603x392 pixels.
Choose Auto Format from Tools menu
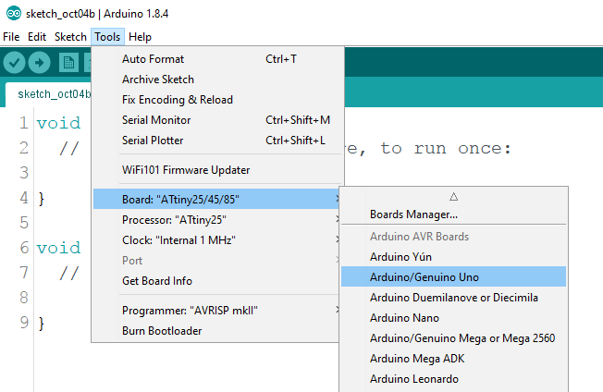point(153,59)
